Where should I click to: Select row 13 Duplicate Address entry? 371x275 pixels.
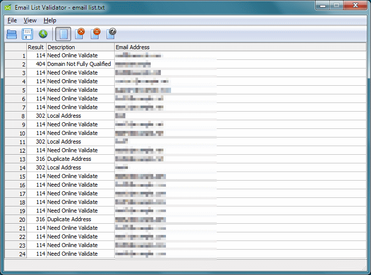click(x=69, y=159)
